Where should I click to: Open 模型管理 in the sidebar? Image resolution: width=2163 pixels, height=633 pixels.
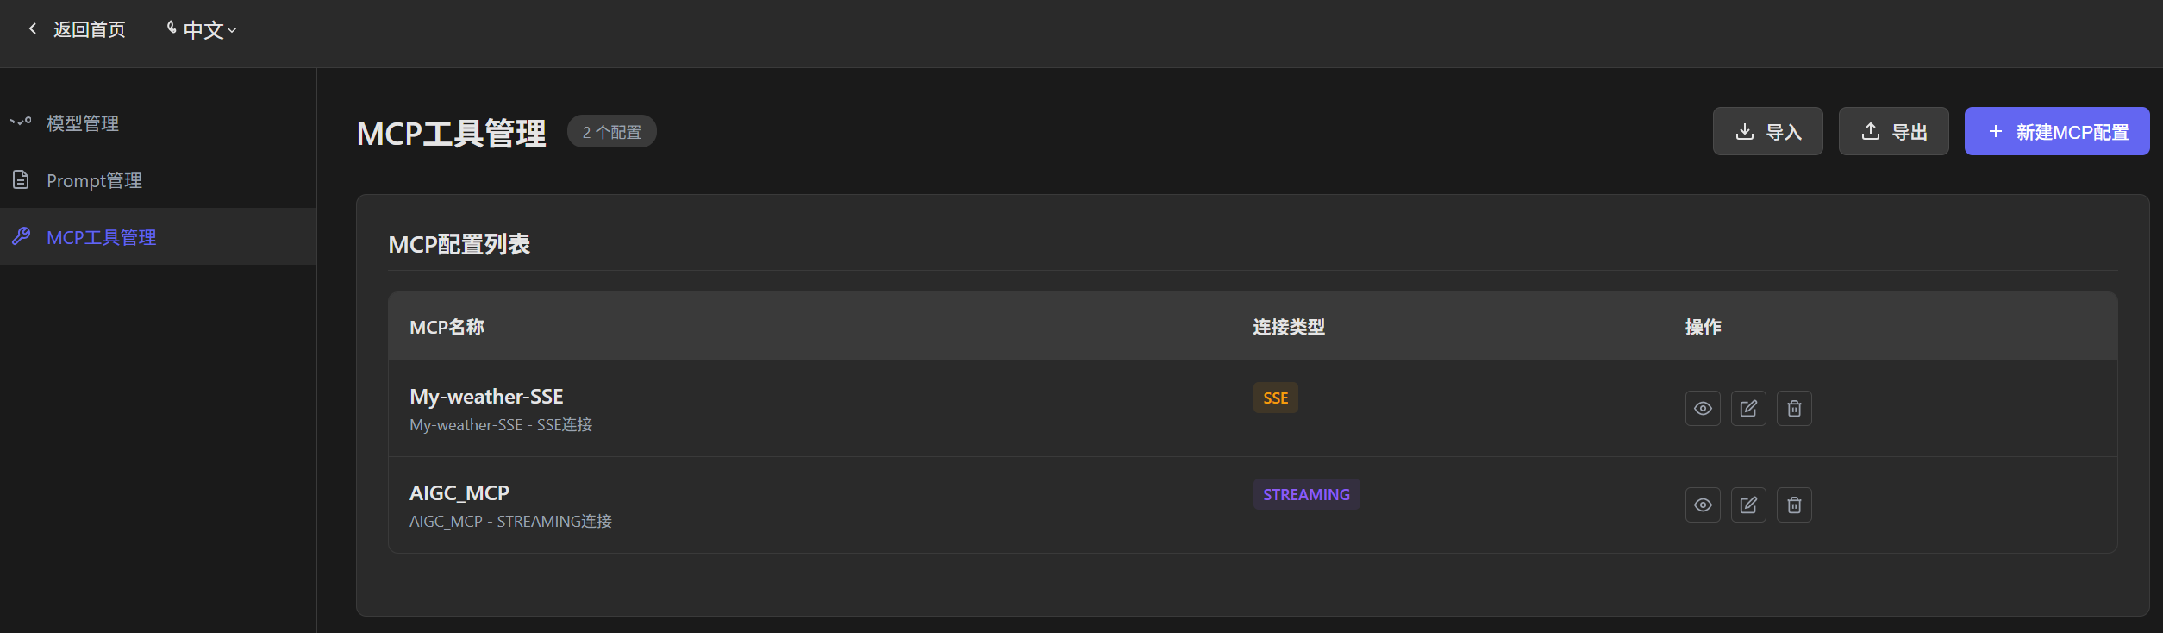(83, 123)
